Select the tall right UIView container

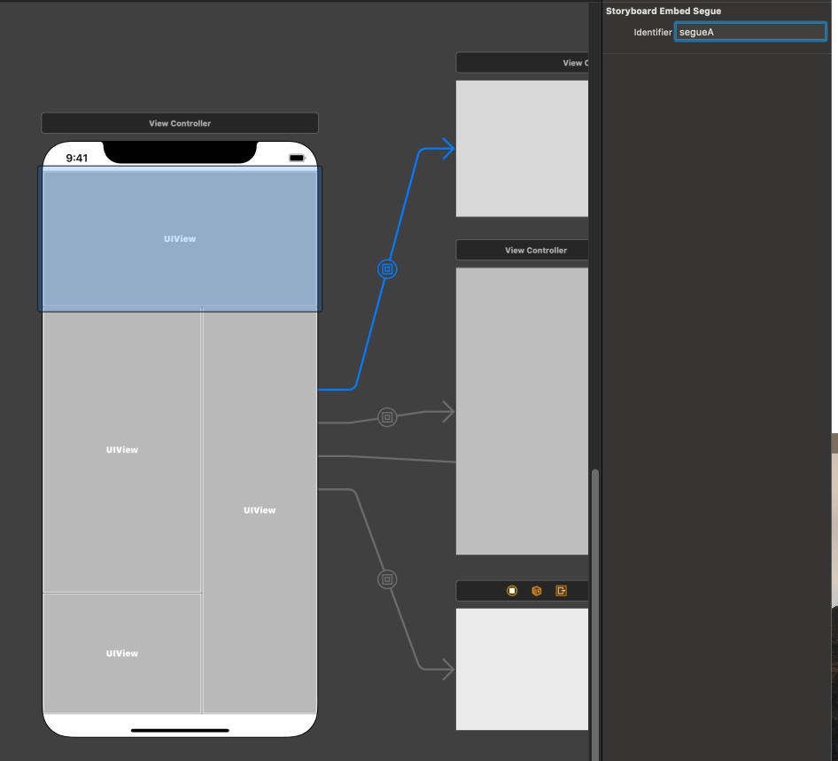260,510
